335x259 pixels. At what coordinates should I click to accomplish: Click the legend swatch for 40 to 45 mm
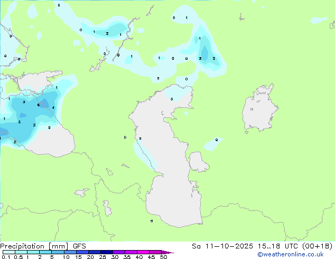coord(143,252)
